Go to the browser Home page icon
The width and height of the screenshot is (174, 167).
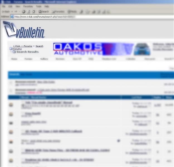coord(33,12)
